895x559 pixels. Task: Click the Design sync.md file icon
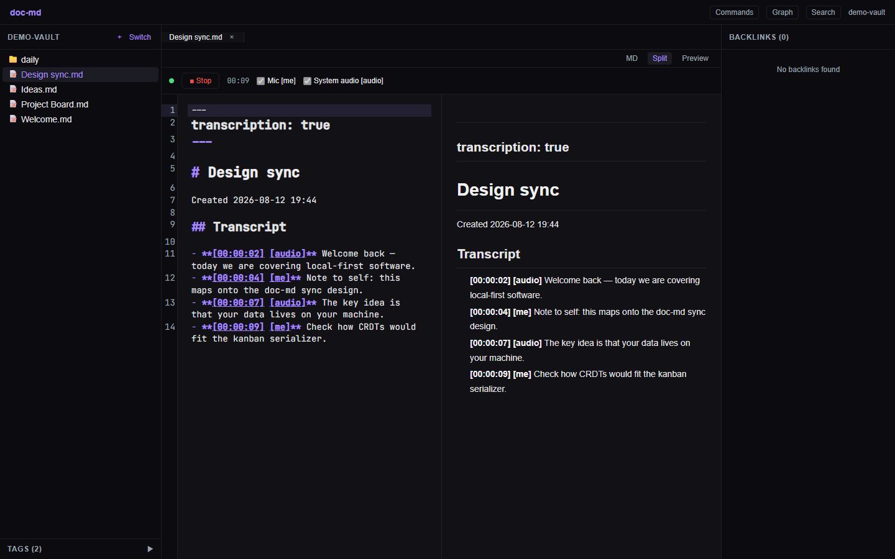(x=13, y=75)
